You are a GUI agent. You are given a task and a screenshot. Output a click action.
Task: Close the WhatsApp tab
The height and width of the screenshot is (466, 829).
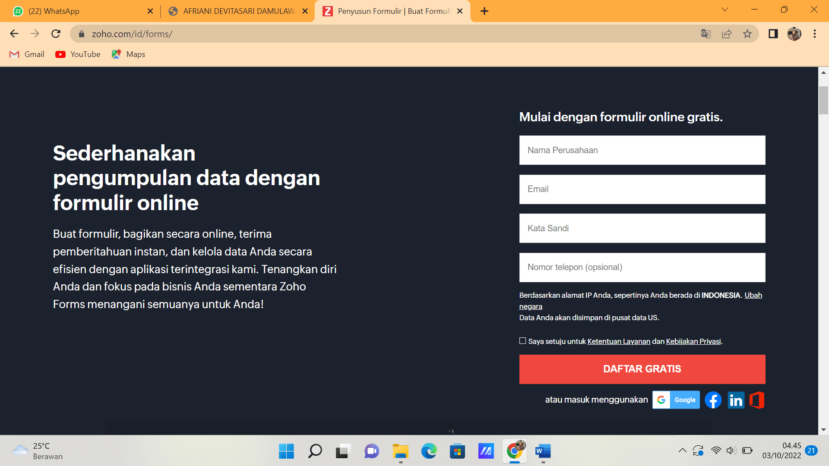tap(150, 11)
